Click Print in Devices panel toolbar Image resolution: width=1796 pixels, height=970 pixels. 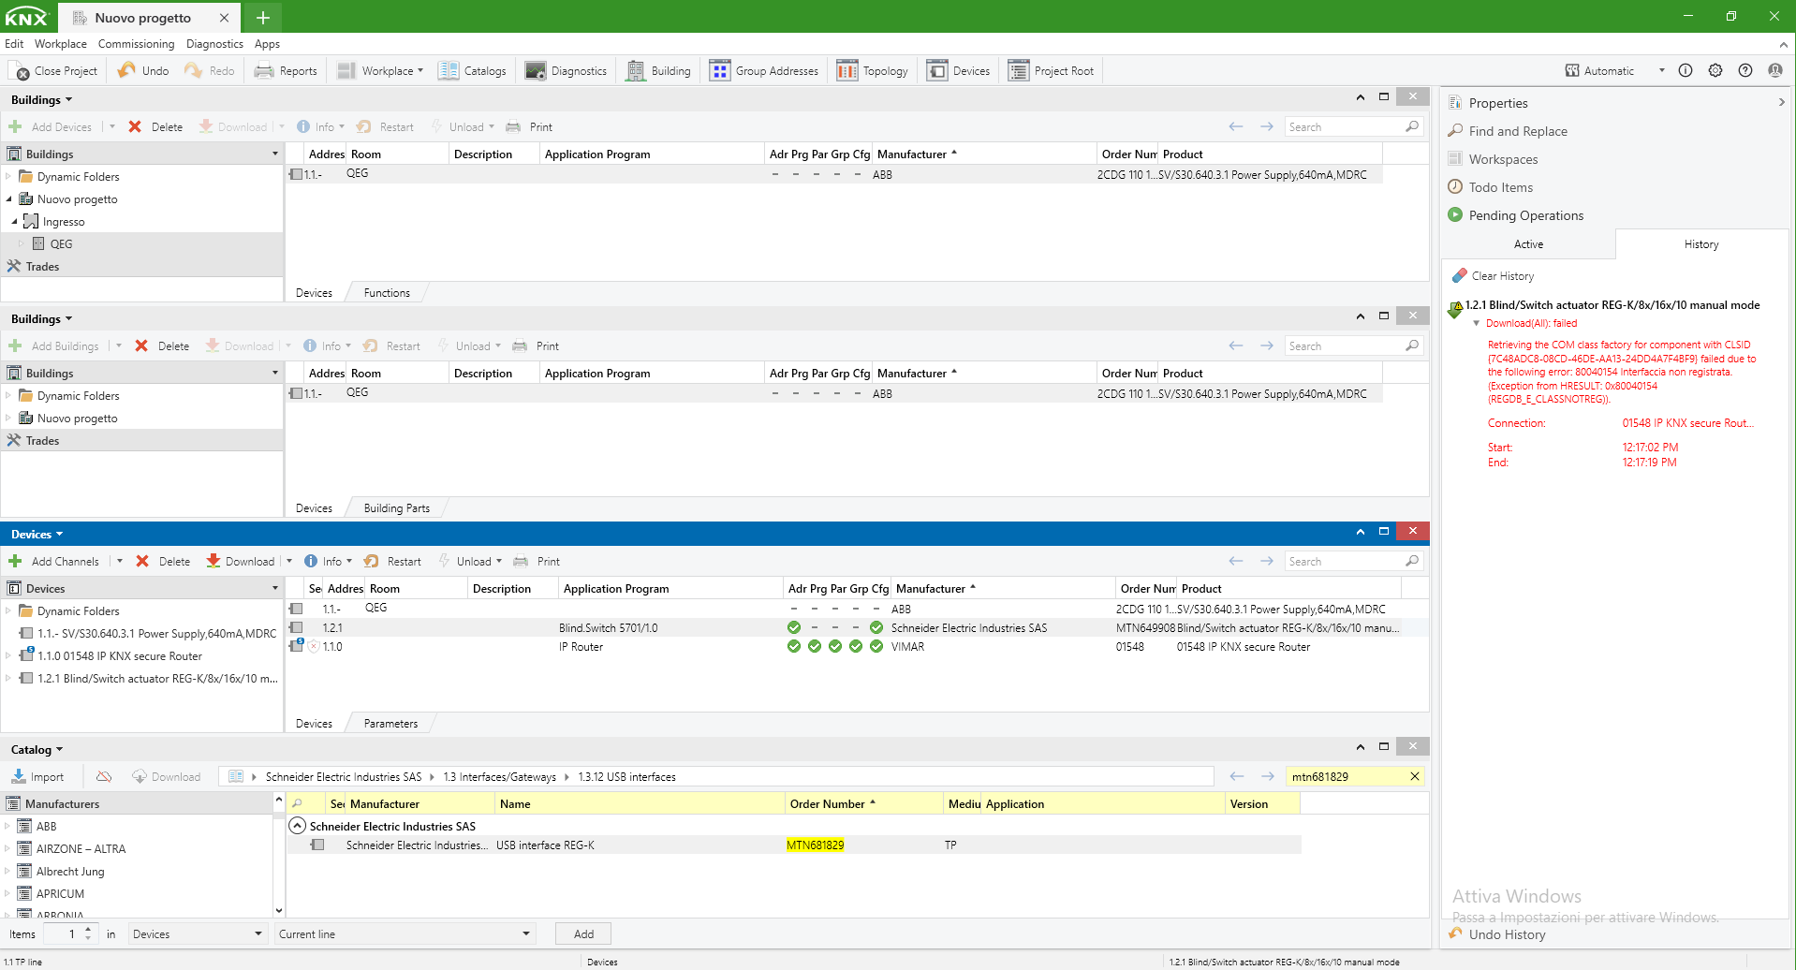pos(537,562)
